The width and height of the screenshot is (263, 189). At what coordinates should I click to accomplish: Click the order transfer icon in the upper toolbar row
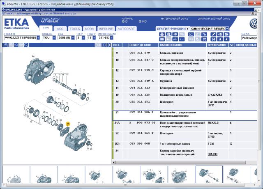pos(204,35)
